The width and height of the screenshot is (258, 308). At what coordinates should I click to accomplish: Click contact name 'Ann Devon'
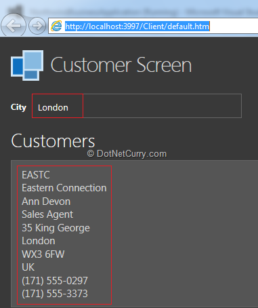[x=46, y=201]
